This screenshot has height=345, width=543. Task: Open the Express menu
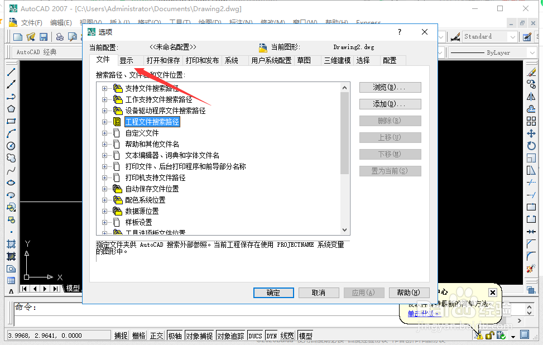coord(368,22)
